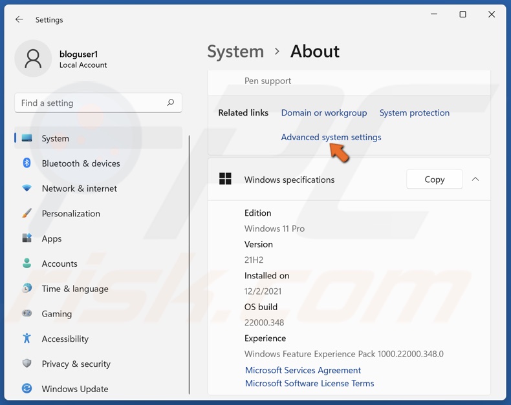Open Bluetooth & devices settings label
Image resolution: width=511 pixels, height=405 pixels.
coord(81,163)
